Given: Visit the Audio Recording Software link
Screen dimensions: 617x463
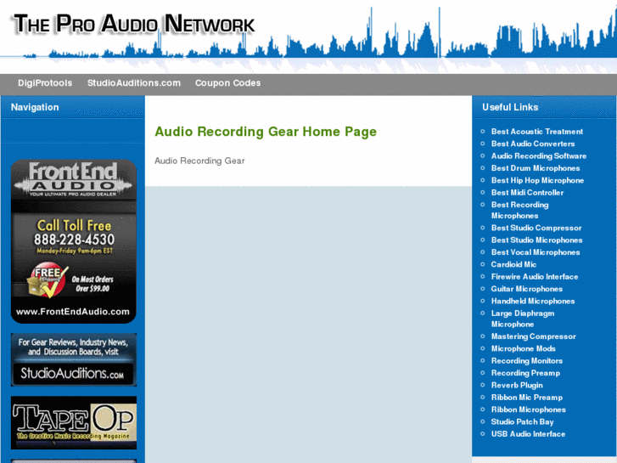Looking at the screenshot, I should pyautogui.click(x=539, y=156).
